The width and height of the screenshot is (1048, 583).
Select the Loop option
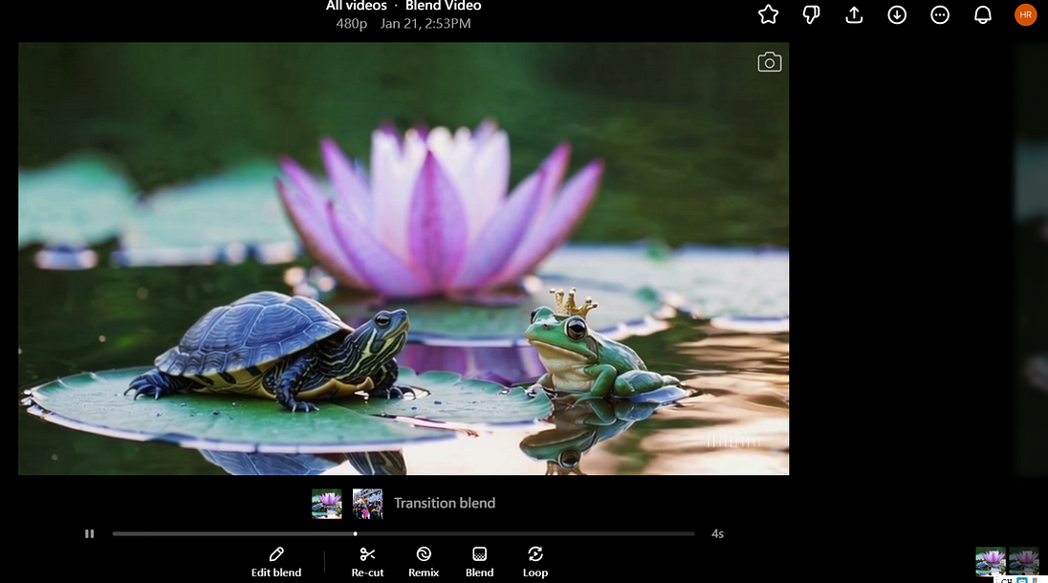(535, 562)
